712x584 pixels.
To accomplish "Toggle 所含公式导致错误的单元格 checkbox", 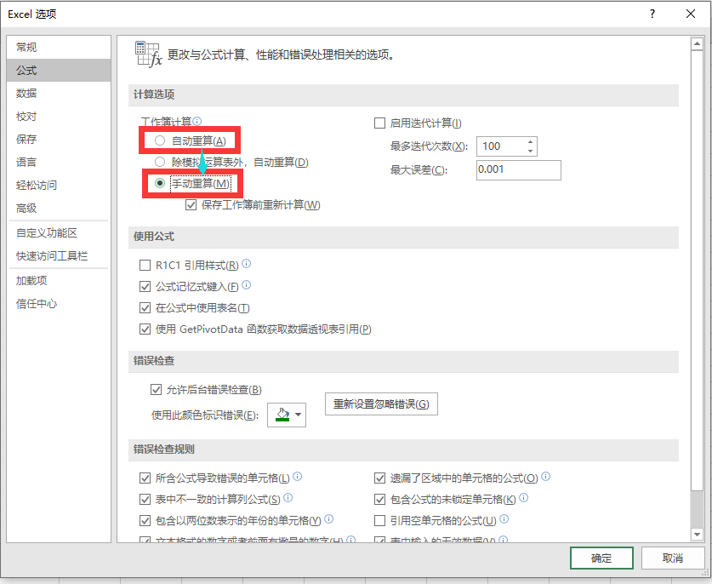I will click(145, 478).
